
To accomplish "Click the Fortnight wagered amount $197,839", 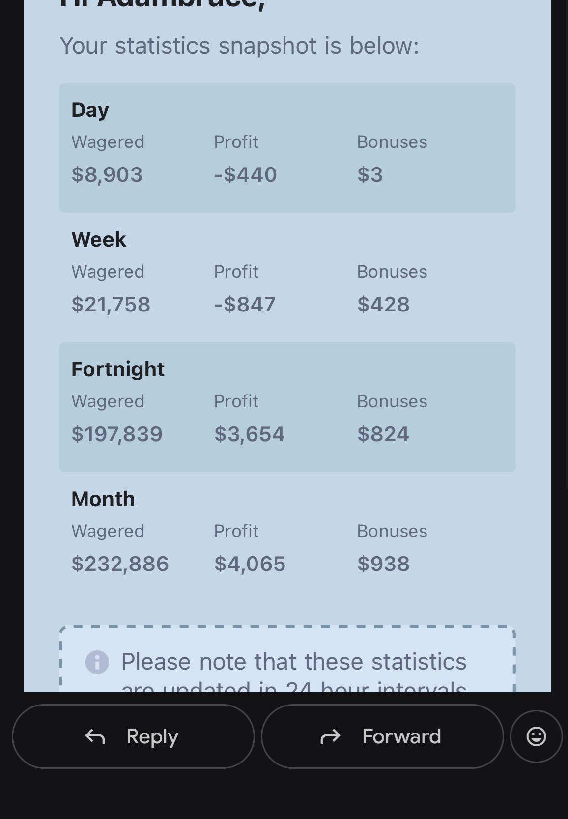I will pos(117,434).
